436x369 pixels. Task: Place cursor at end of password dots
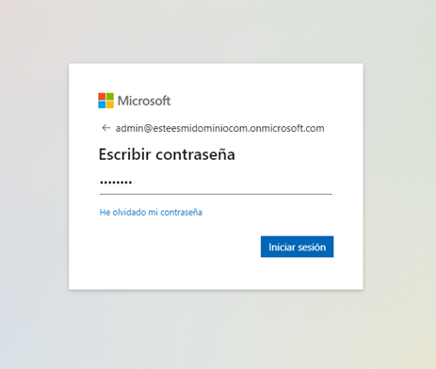(x=133, y=183)
